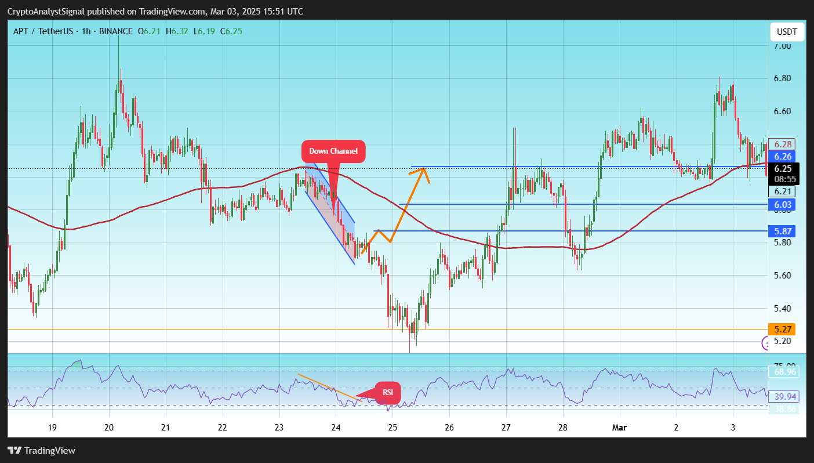Image resolution: width=814 pixels, height=463 pixels.
Task: Click the RSI 68.96 level label
Action: 784,371
